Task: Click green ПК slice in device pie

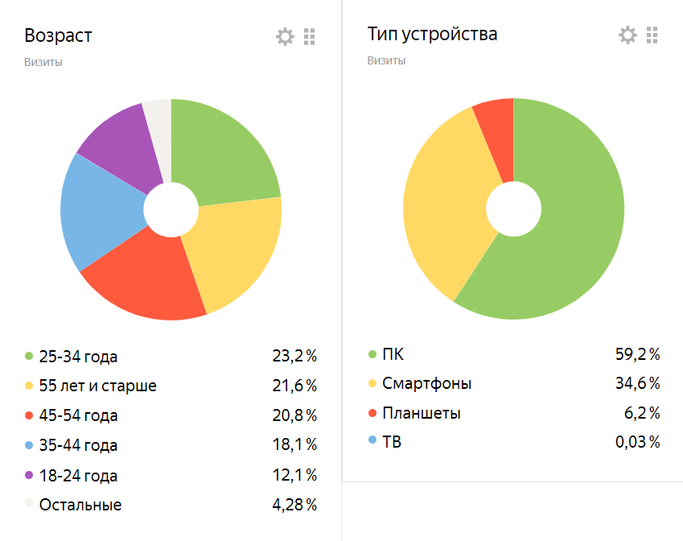Action: point(571,233)
